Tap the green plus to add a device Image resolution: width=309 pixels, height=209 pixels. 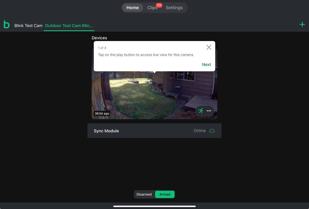coord(302,25)
